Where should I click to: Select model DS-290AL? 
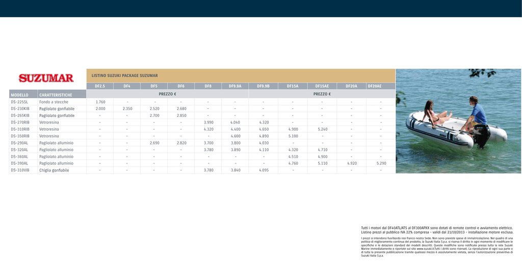(19, 143)
